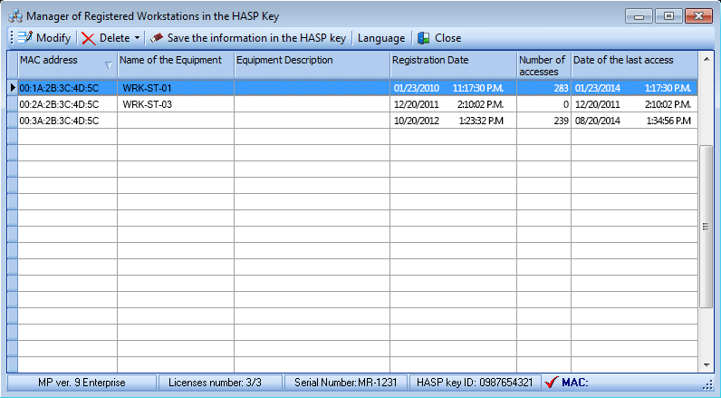The height and width of the screenshot is (398, 721).
Task: Click the vertical scrollbar down arrow
Action: pyautogui.click(x=706, y=364)
